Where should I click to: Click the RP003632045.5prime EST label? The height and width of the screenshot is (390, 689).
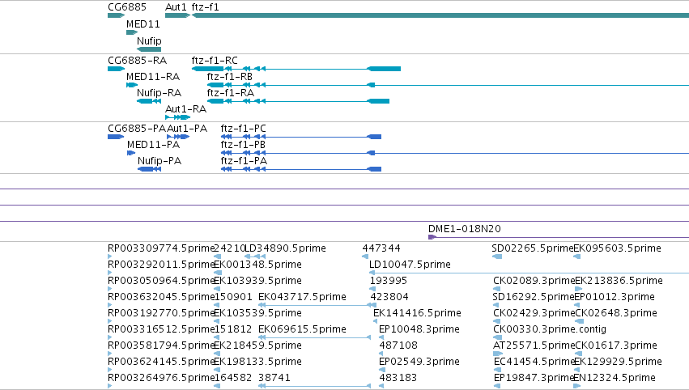coord(161,297)
